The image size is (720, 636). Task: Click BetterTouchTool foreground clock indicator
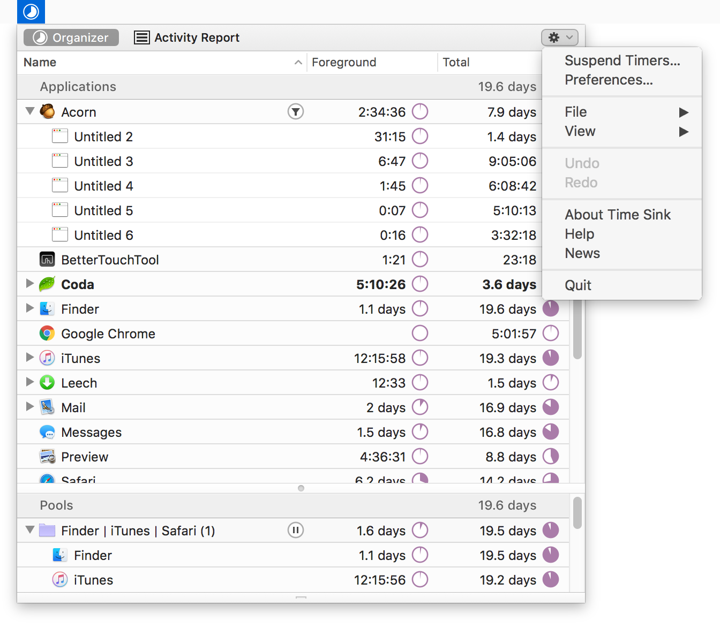click(420, 259)
